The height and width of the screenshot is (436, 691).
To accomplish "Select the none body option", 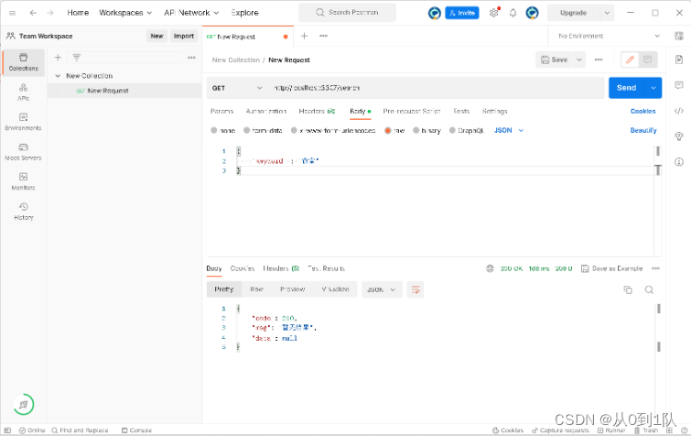I will point(214,130).
